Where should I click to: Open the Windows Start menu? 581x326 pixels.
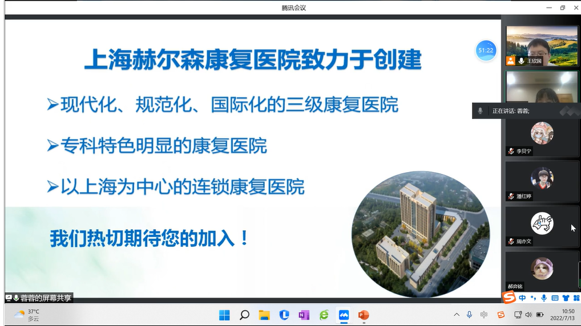click(x=224, y=315)
